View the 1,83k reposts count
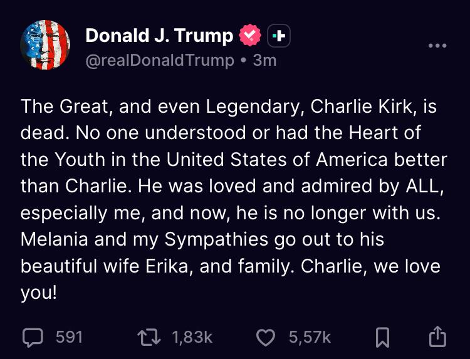 point(192,337)
